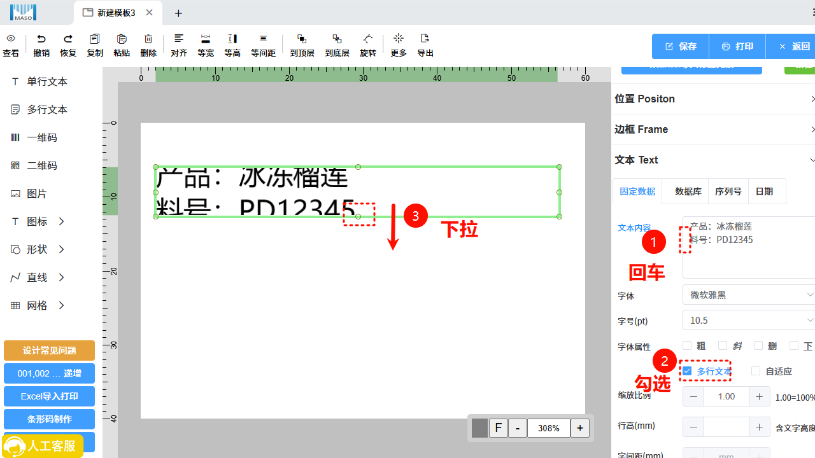
Task: Expand the 位置 Positon section
Action: tap(713, 99)
